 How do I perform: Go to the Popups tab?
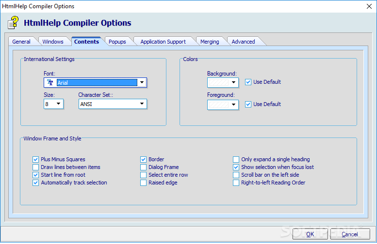[x=117, y=42]
